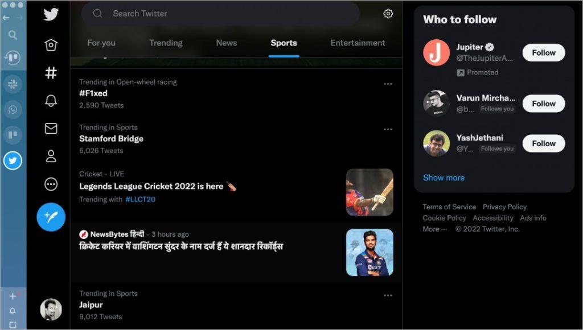Switch to the plain Trello icon below WhatsApp
Image resolution: width=583 pixels, height=330 pixels.
(x=13, y=134)
